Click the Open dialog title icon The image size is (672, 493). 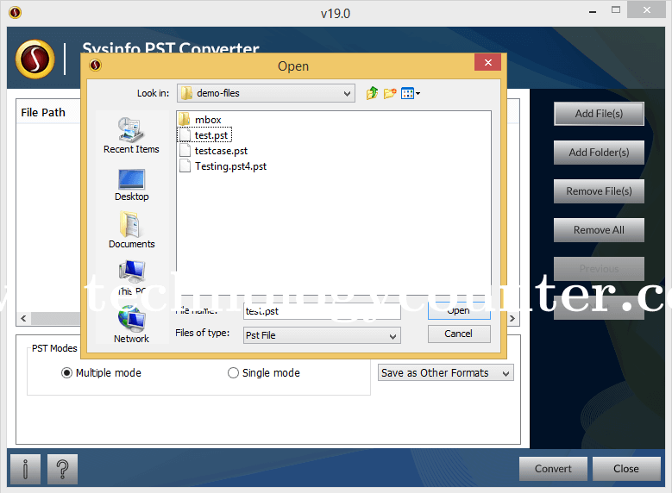(95, 66)
